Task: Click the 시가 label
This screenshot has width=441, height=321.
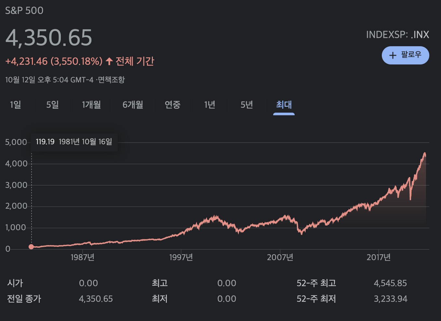Action: [15, 283]
